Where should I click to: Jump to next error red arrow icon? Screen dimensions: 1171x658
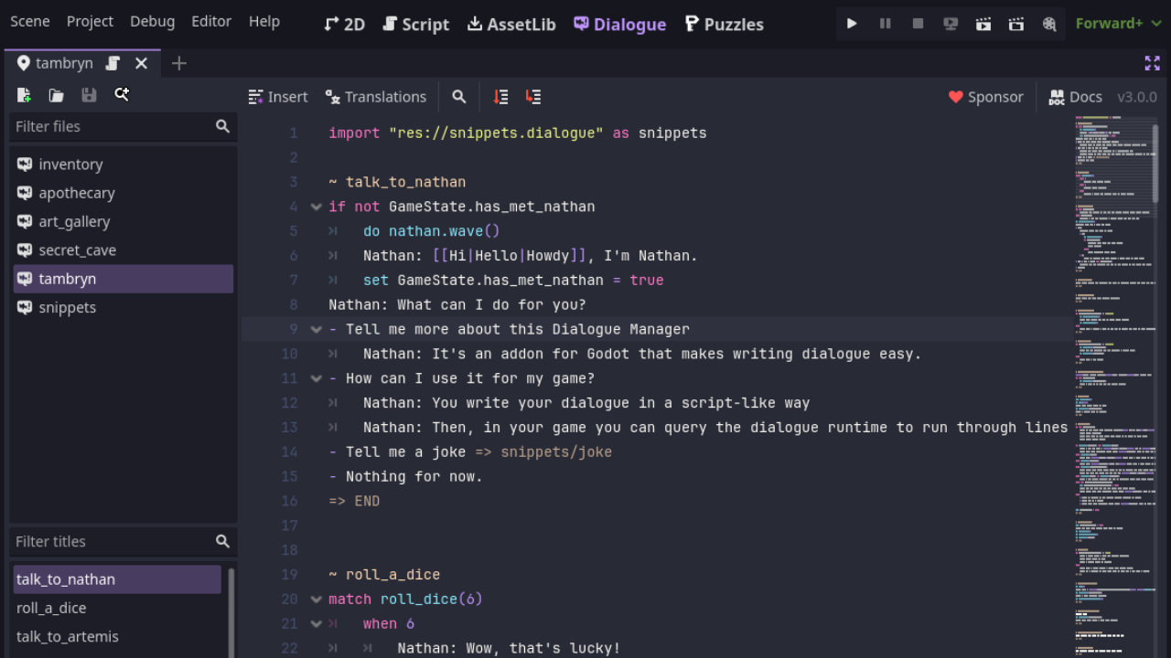coord(533,97)
